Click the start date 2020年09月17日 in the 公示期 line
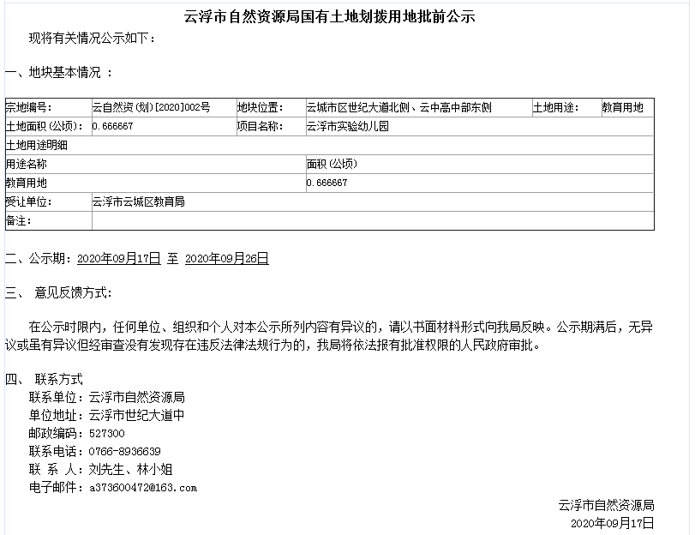Screen dimensions: 695x535 [x=118, y=257]
